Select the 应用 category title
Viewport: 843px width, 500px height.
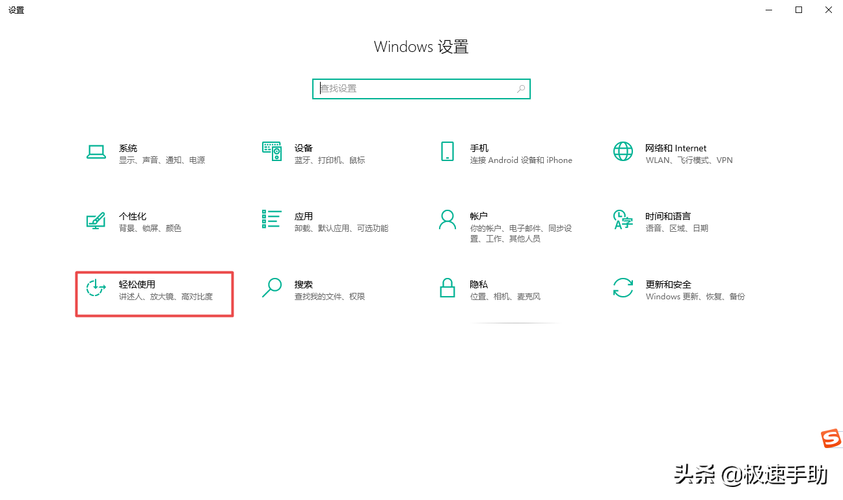pyautogui.click(x=304, y=216)
